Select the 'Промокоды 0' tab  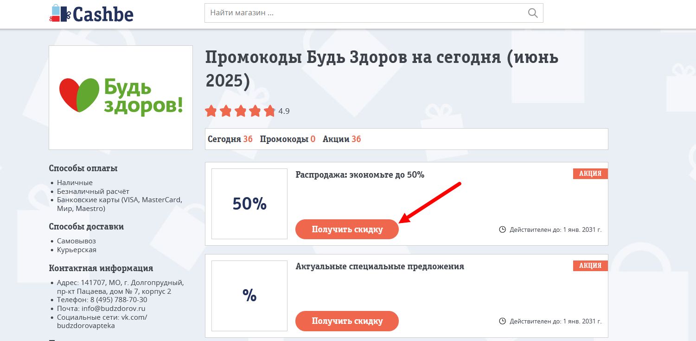point(287,139)
